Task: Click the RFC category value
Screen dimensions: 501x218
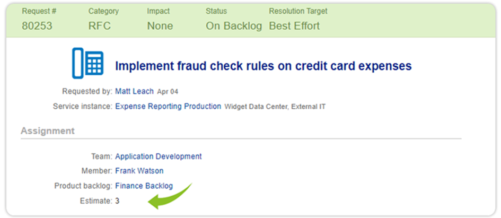Action: click(x=100, y=26)
